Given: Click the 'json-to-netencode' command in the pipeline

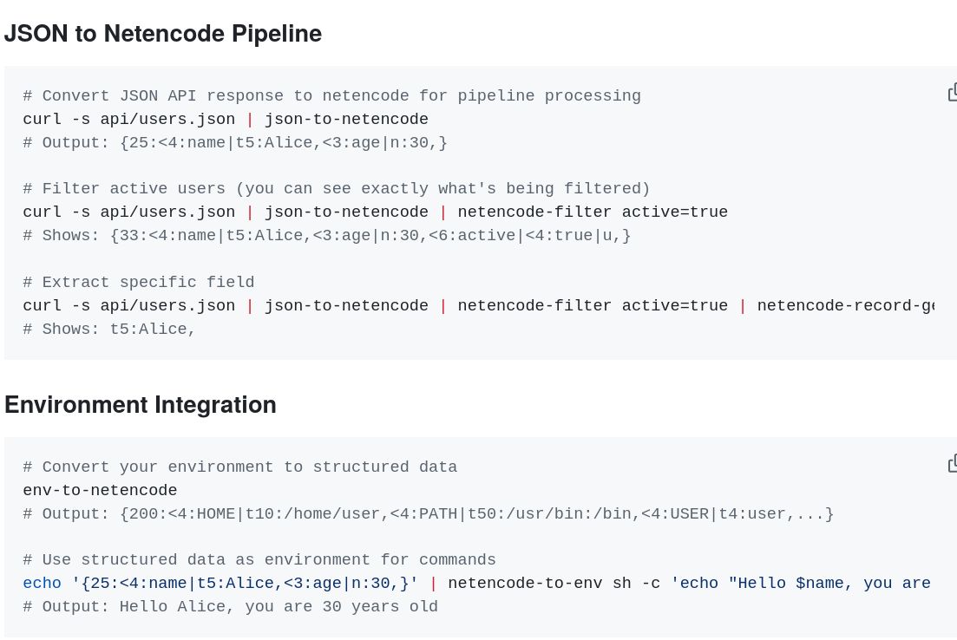Looking at the screenshot, I should pyautogui.click(x=345, y=120).
